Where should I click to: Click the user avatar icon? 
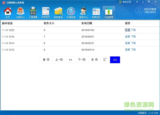click(x=139, y=11)
